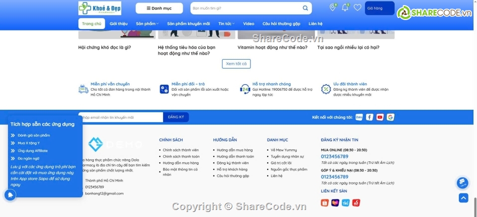The width and height of the screenshot is (477, 217).
Task: Open Liên hệ in the navbar
Action: click(315, 24)
